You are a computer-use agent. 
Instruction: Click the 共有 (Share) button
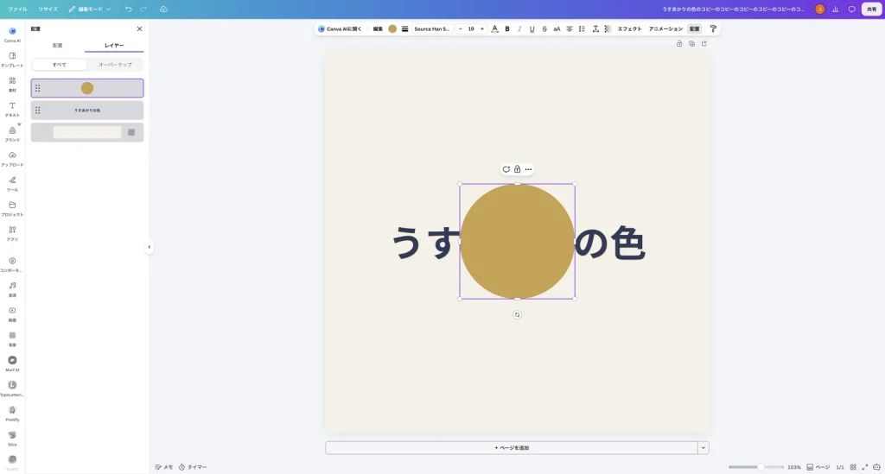[871, 9]
